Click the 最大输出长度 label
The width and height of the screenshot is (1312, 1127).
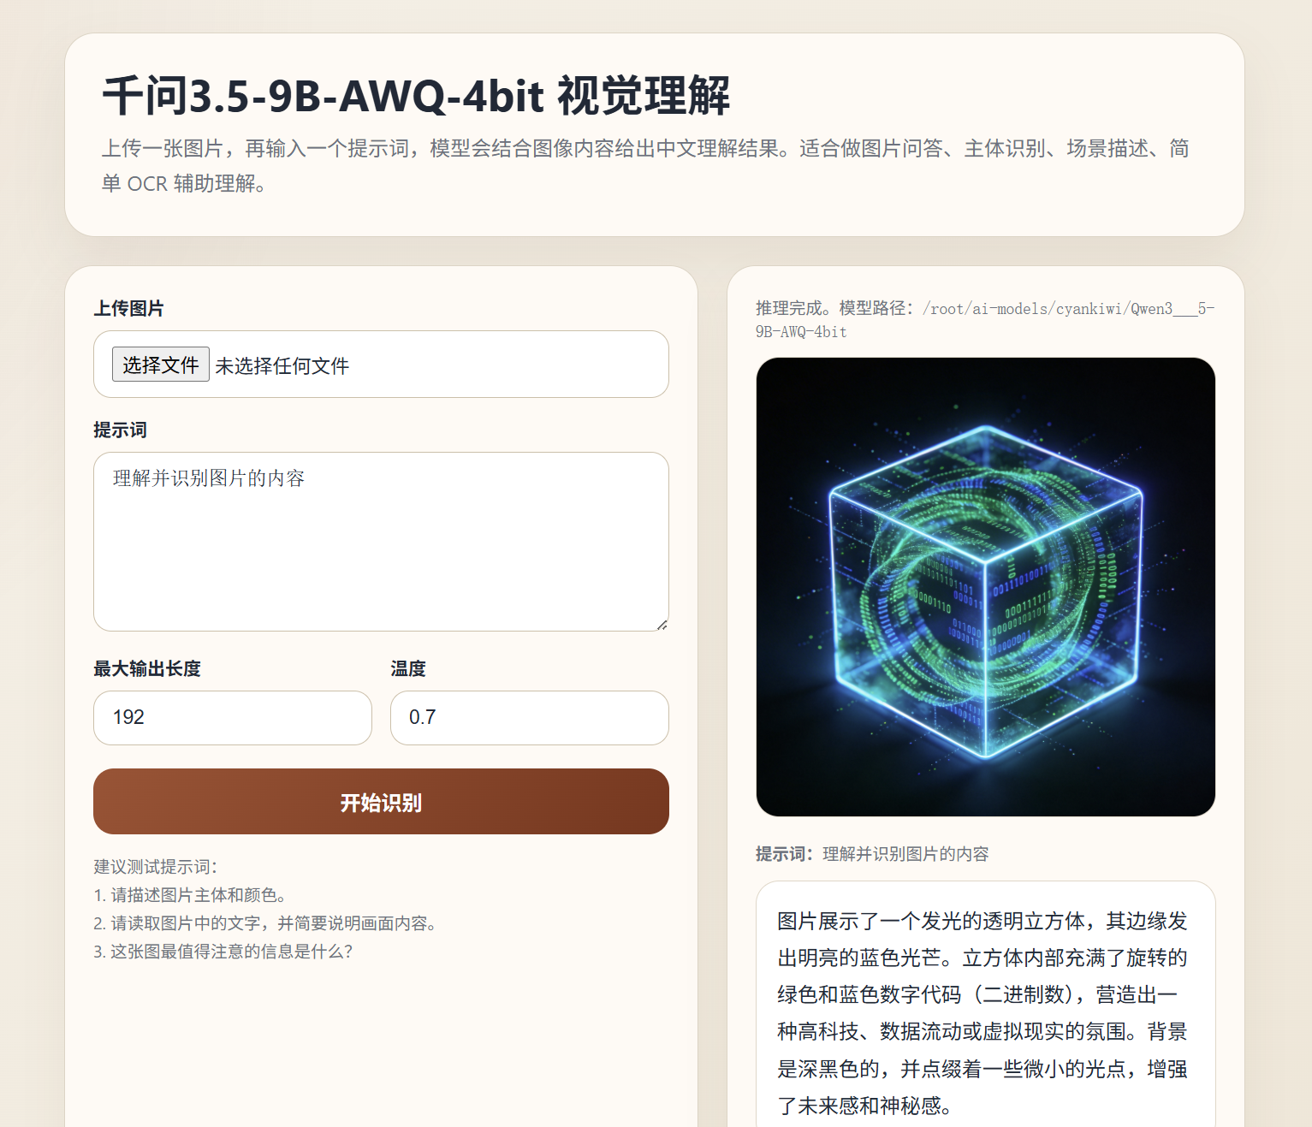coord(147,668)
